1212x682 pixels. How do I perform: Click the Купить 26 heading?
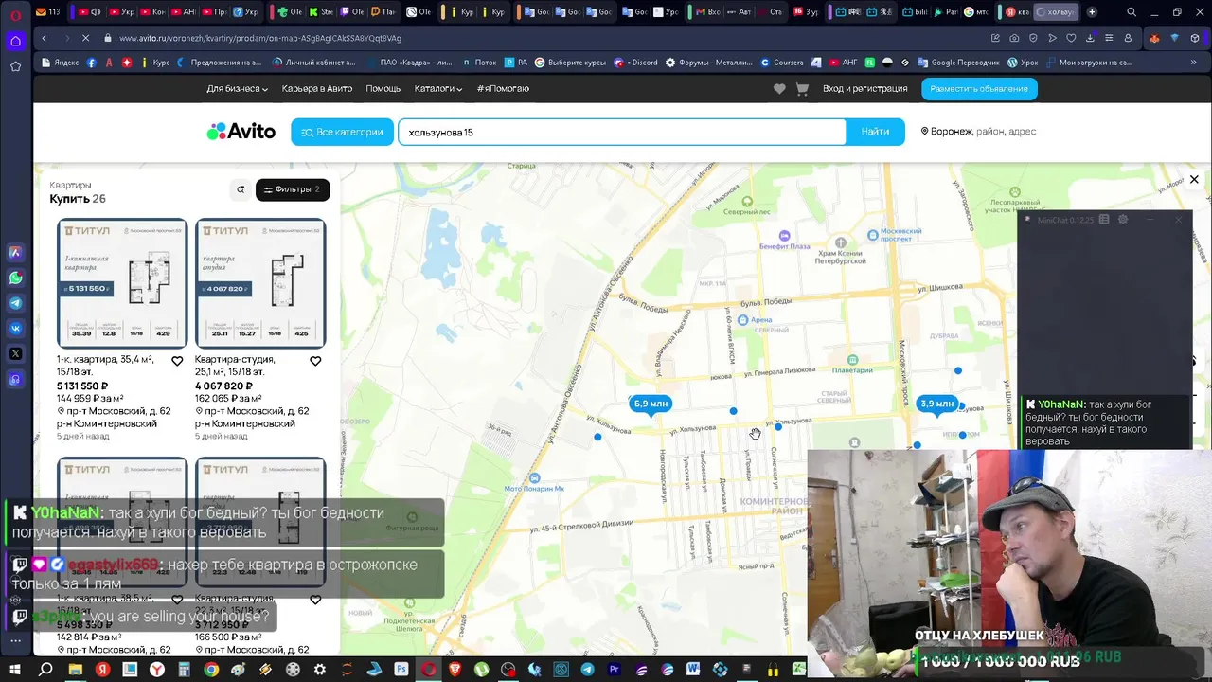coord(78,199)
